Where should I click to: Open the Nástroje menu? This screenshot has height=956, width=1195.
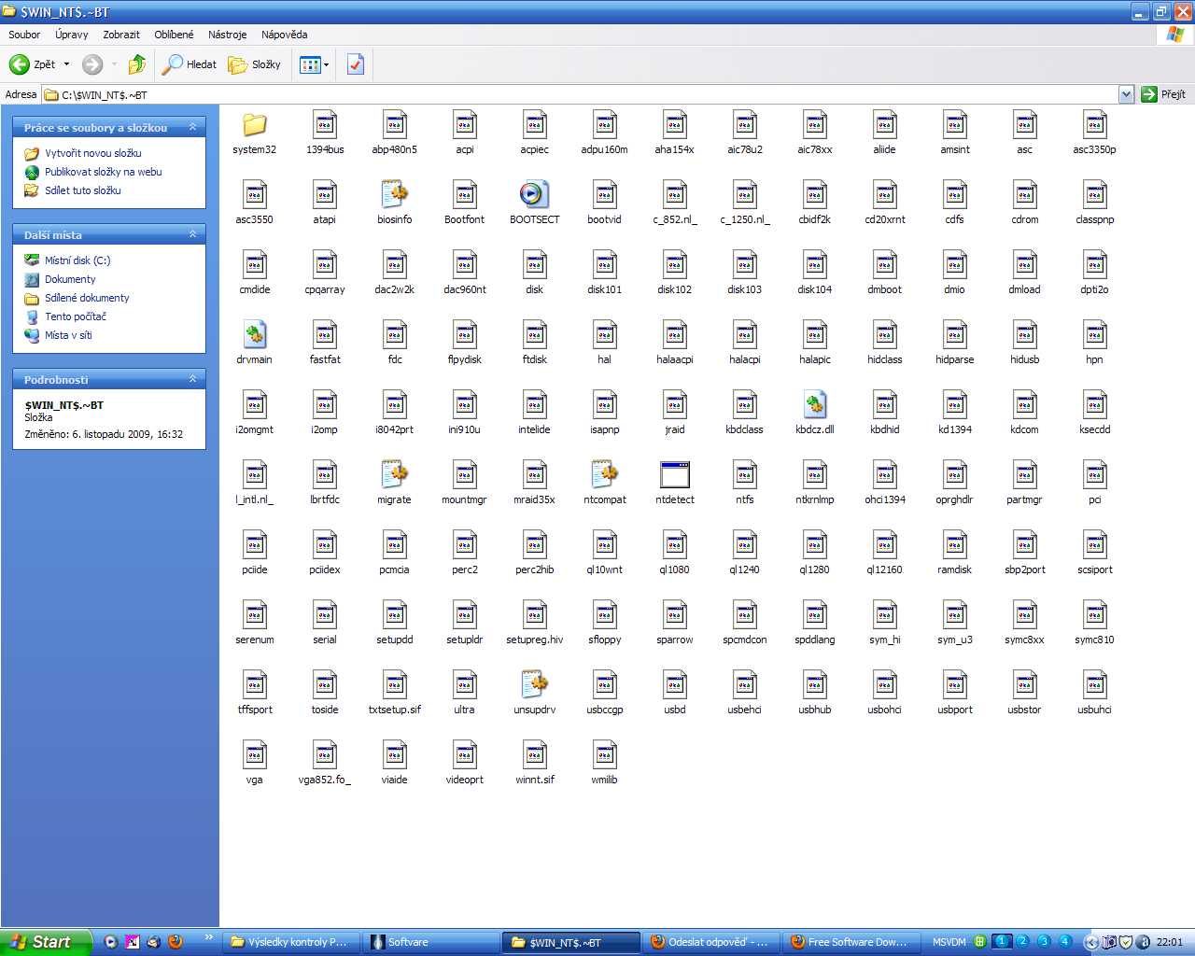pos(227,35)
